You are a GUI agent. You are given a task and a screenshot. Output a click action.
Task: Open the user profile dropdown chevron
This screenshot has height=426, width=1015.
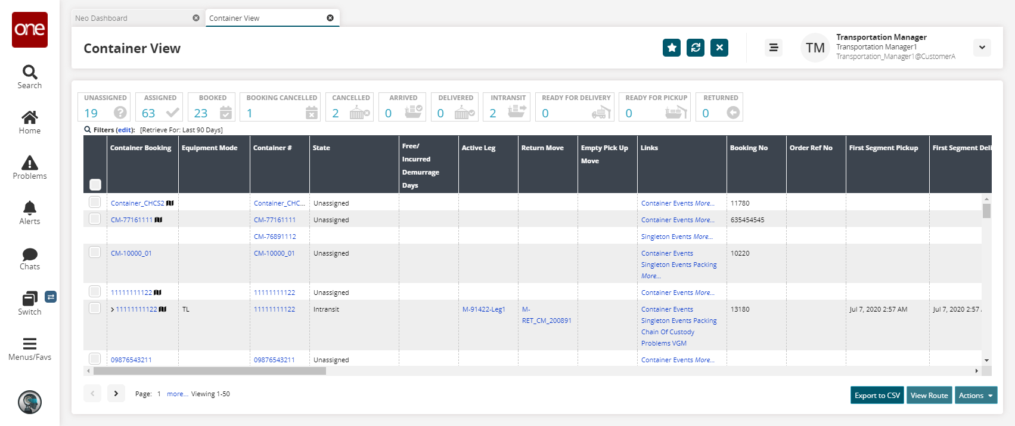[x=982, y=48]
